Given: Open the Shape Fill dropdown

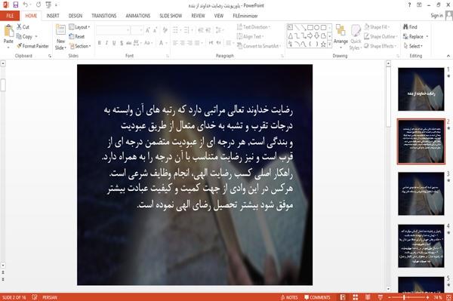Looking at the screenshot, I should pyautogui.click(x=377, y=27).
